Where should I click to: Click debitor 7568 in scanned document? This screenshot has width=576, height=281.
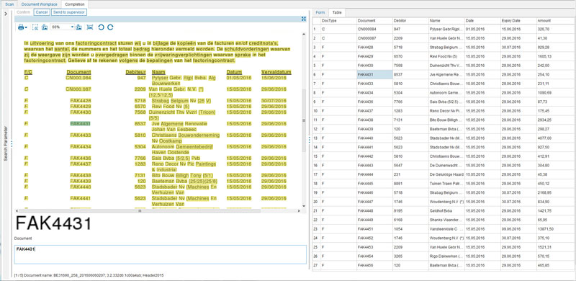140,112
